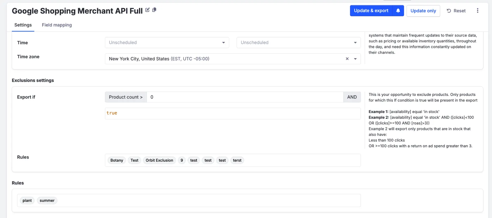
Task: Click the feed title Google Shopping Merchant API Full
Action: point(77,11)
